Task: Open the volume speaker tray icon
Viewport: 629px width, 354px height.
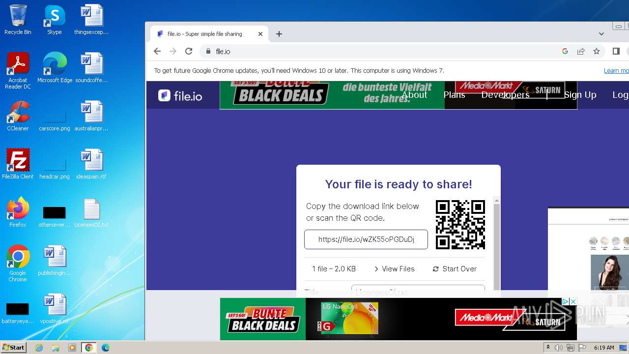Action: (559, 348)
